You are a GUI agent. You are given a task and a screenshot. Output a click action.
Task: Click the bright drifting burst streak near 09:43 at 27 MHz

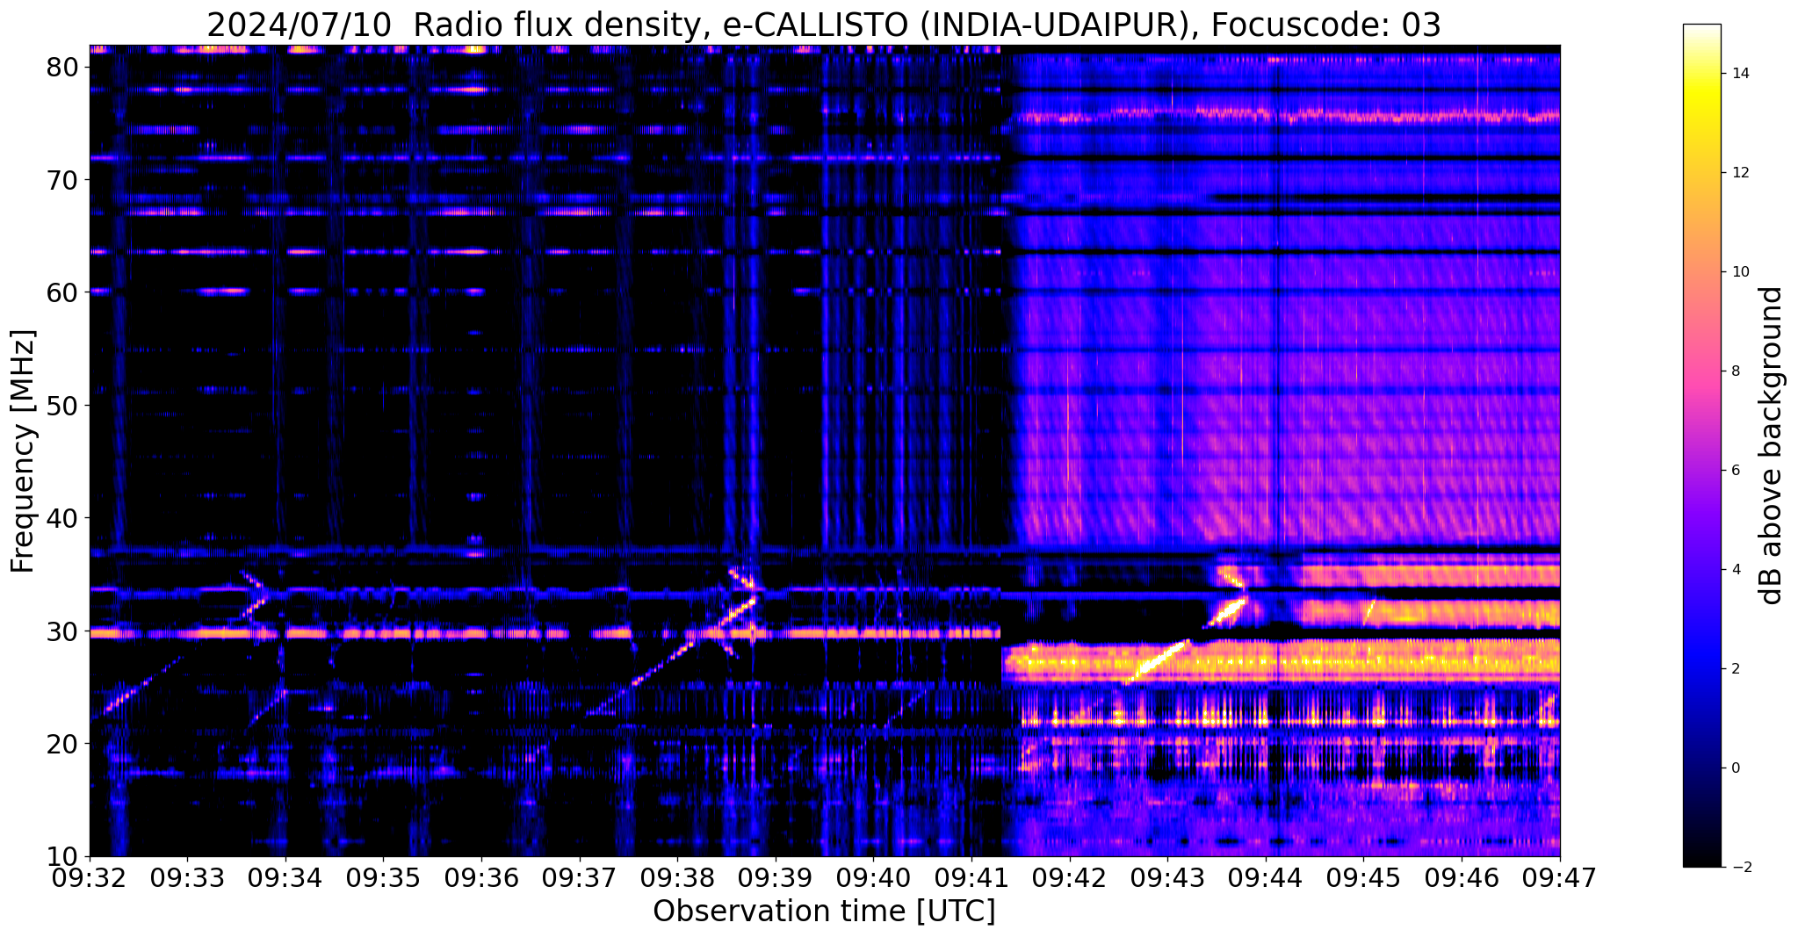pyautogui.click(x=1156, y=661)
